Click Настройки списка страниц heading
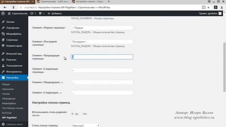 [x=51, y=103]
